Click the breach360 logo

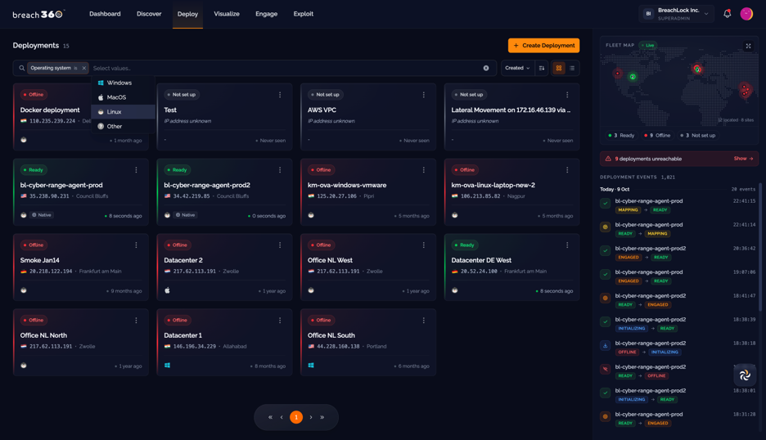click(x=38, y=14)
